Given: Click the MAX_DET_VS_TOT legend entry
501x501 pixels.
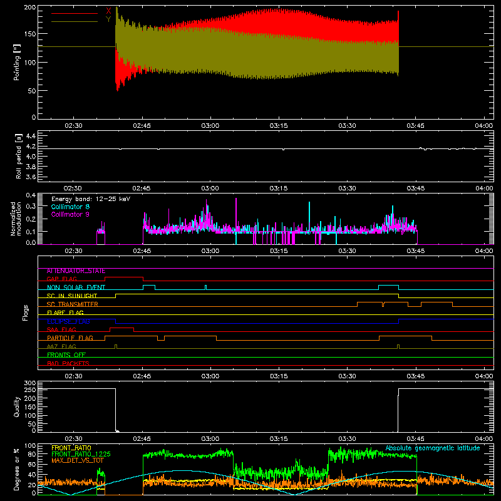Looking at the screenshot, I should (78, 460).
